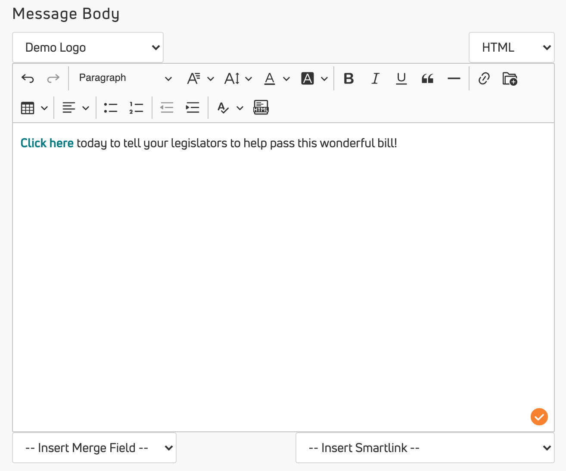Open the Insert Merge Field dropdown
Screen dimensions: 566x471
coord(94,448)
